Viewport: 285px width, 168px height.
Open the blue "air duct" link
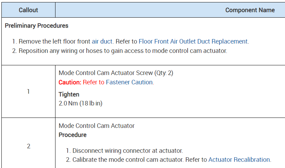(102, 41)
